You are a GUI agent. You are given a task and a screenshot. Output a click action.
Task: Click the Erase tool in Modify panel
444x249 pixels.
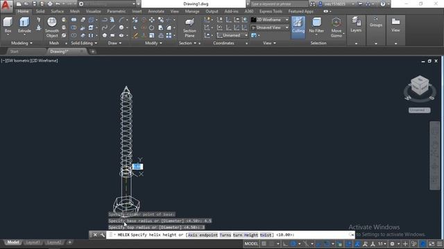pyautogui.click(x=135, y=35)
